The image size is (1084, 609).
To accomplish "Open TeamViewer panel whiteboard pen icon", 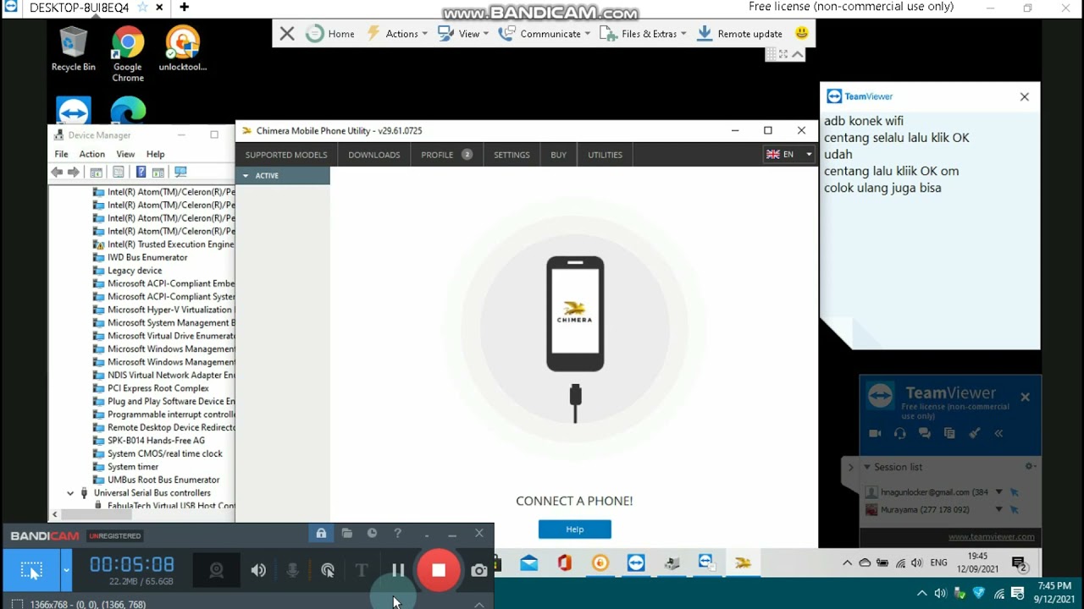I will pos(975,433).
